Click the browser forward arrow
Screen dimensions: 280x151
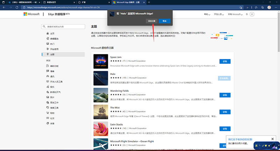click(x=10, y=7)
